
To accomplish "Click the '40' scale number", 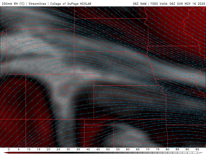I will [88, 149].
